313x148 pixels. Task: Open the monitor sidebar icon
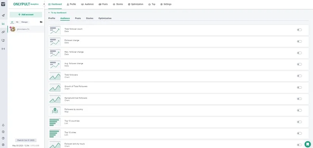[x=3, y=41]
